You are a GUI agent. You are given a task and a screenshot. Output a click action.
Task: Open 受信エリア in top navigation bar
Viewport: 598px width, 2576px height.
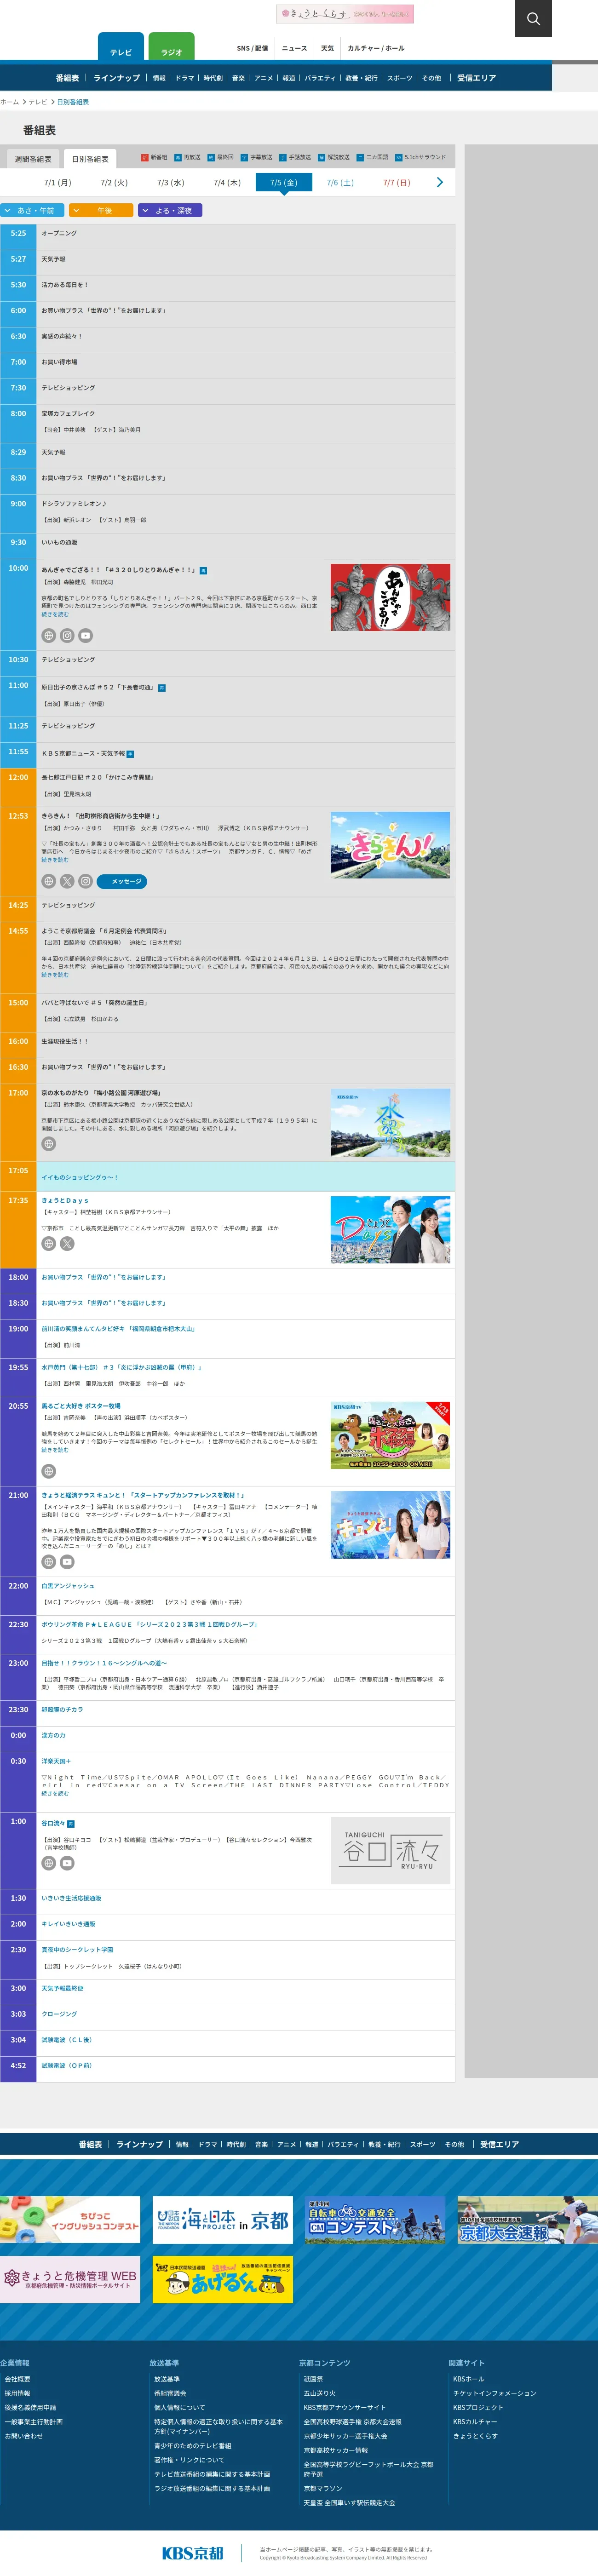pyautogui.click(x=476, y=78)
